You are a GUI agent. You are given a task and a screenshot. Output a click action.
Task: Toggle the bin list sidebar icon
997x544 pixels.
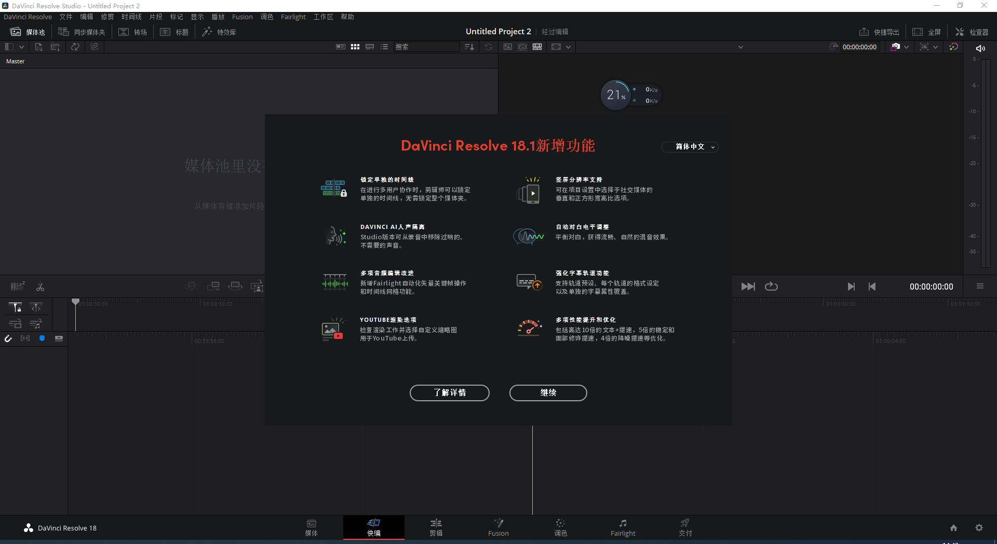(9, 47)
